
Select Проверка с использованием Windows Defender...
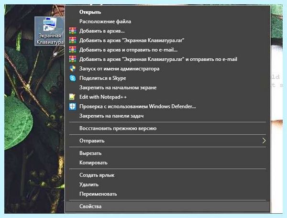point(167,106)
